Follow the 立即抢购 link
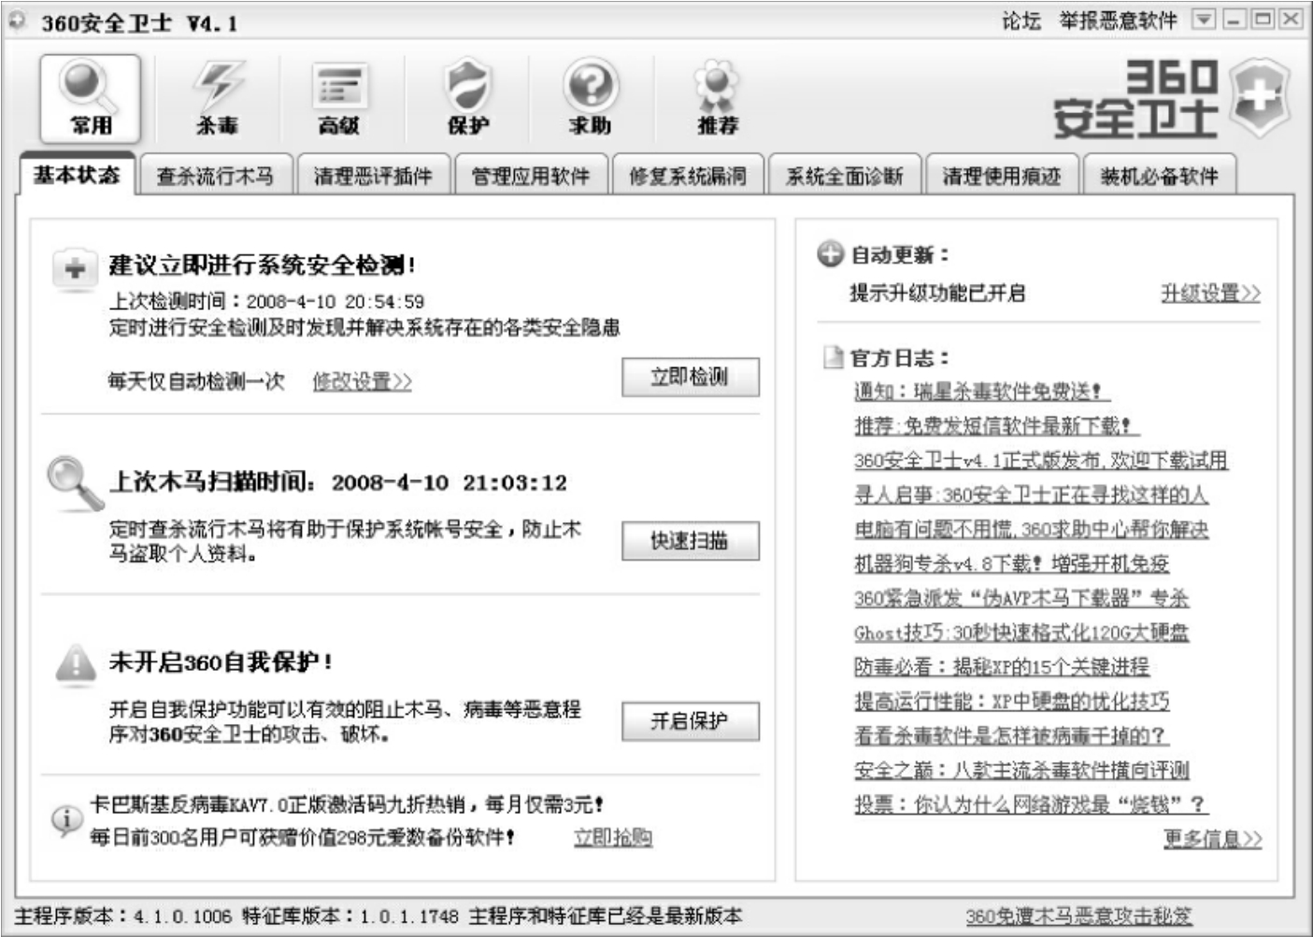The height and width of the screenshot is (937, 1313). (x=613, y=837)
